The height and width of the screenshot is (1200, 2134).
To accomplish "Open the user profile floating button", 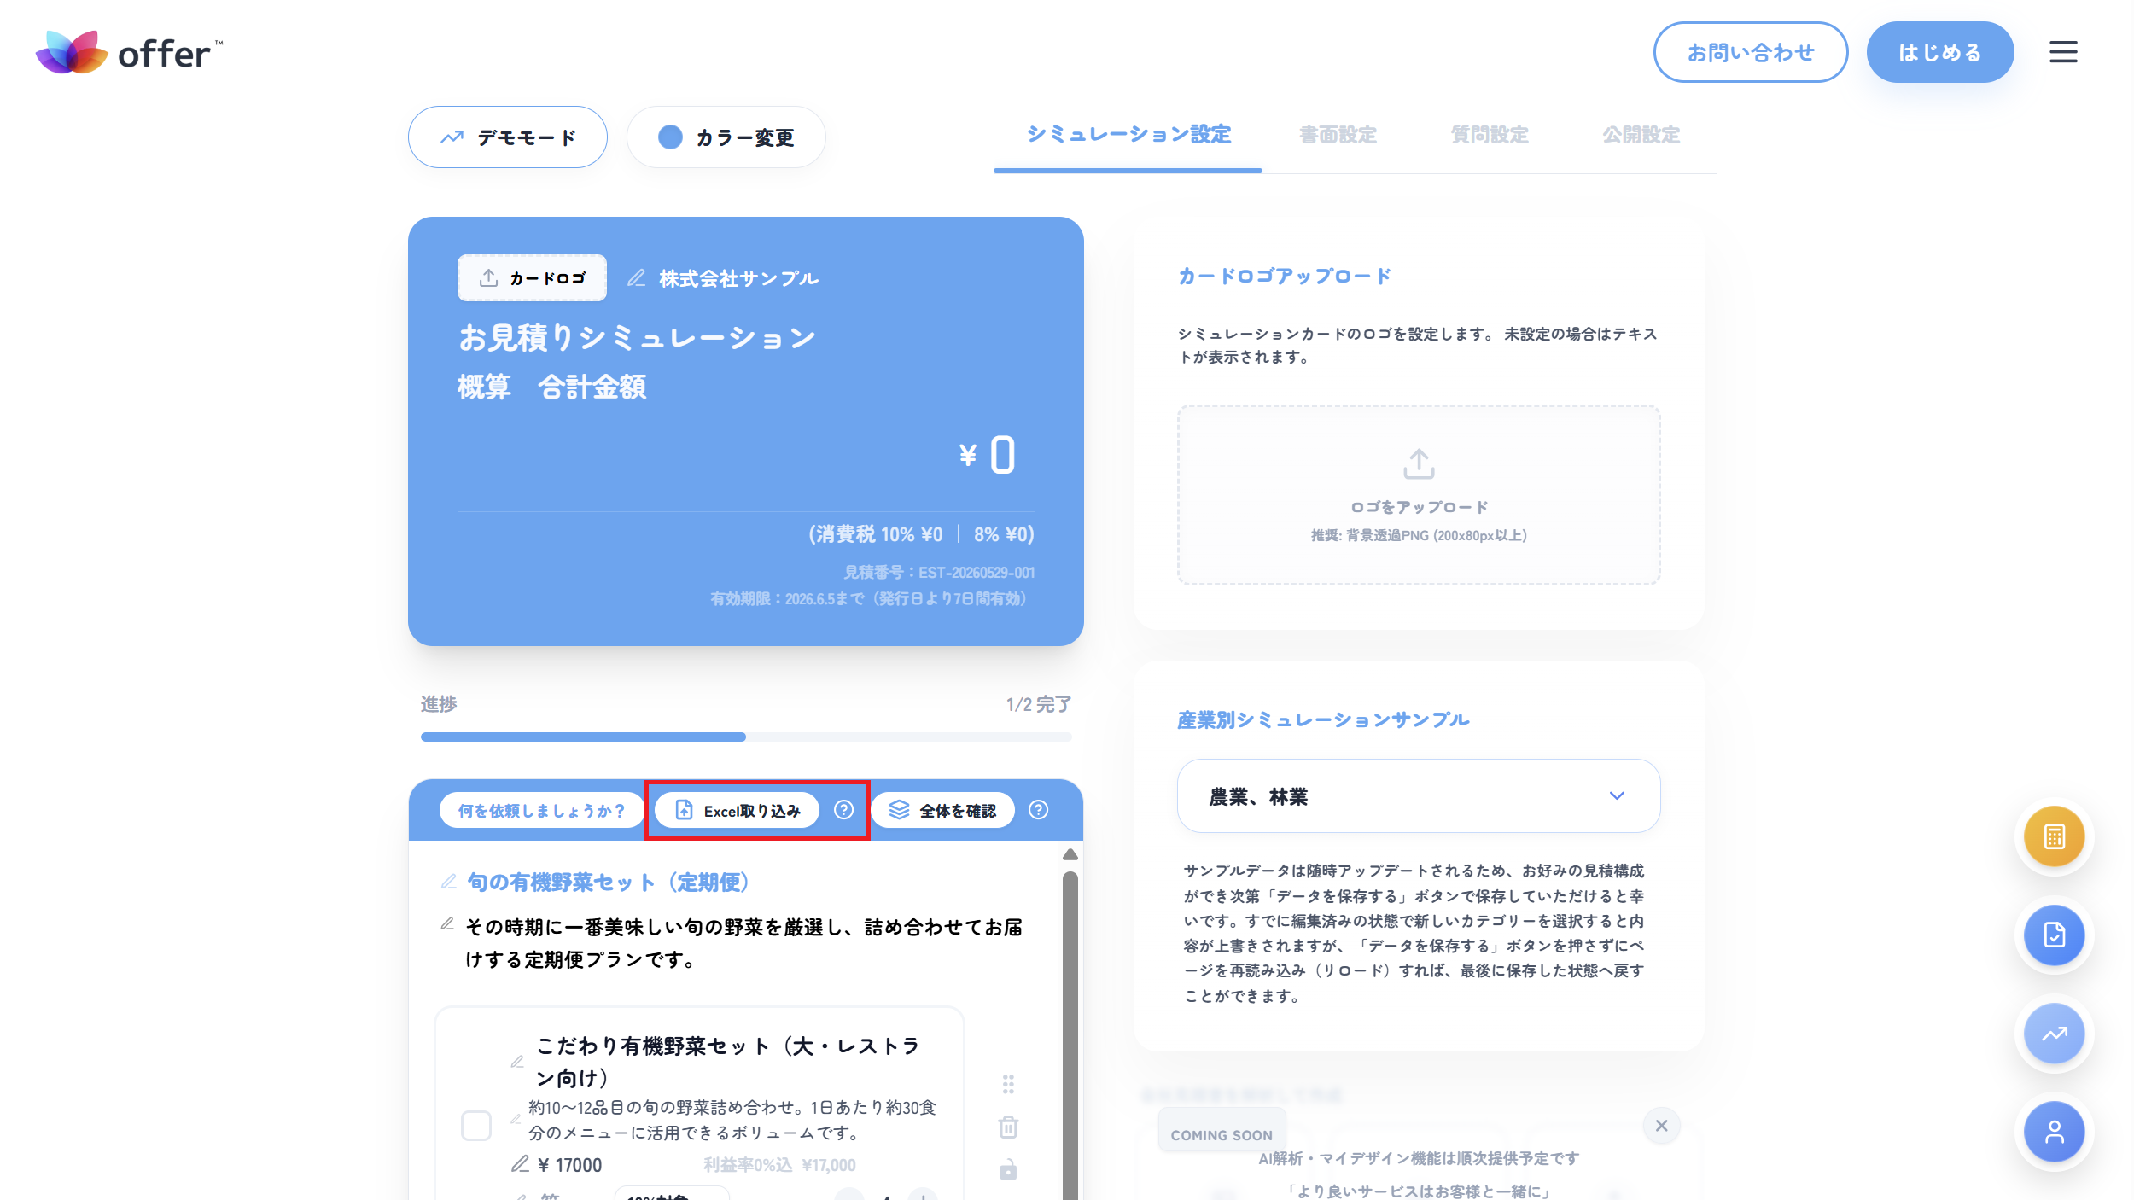I will tap(2054, 1132).
